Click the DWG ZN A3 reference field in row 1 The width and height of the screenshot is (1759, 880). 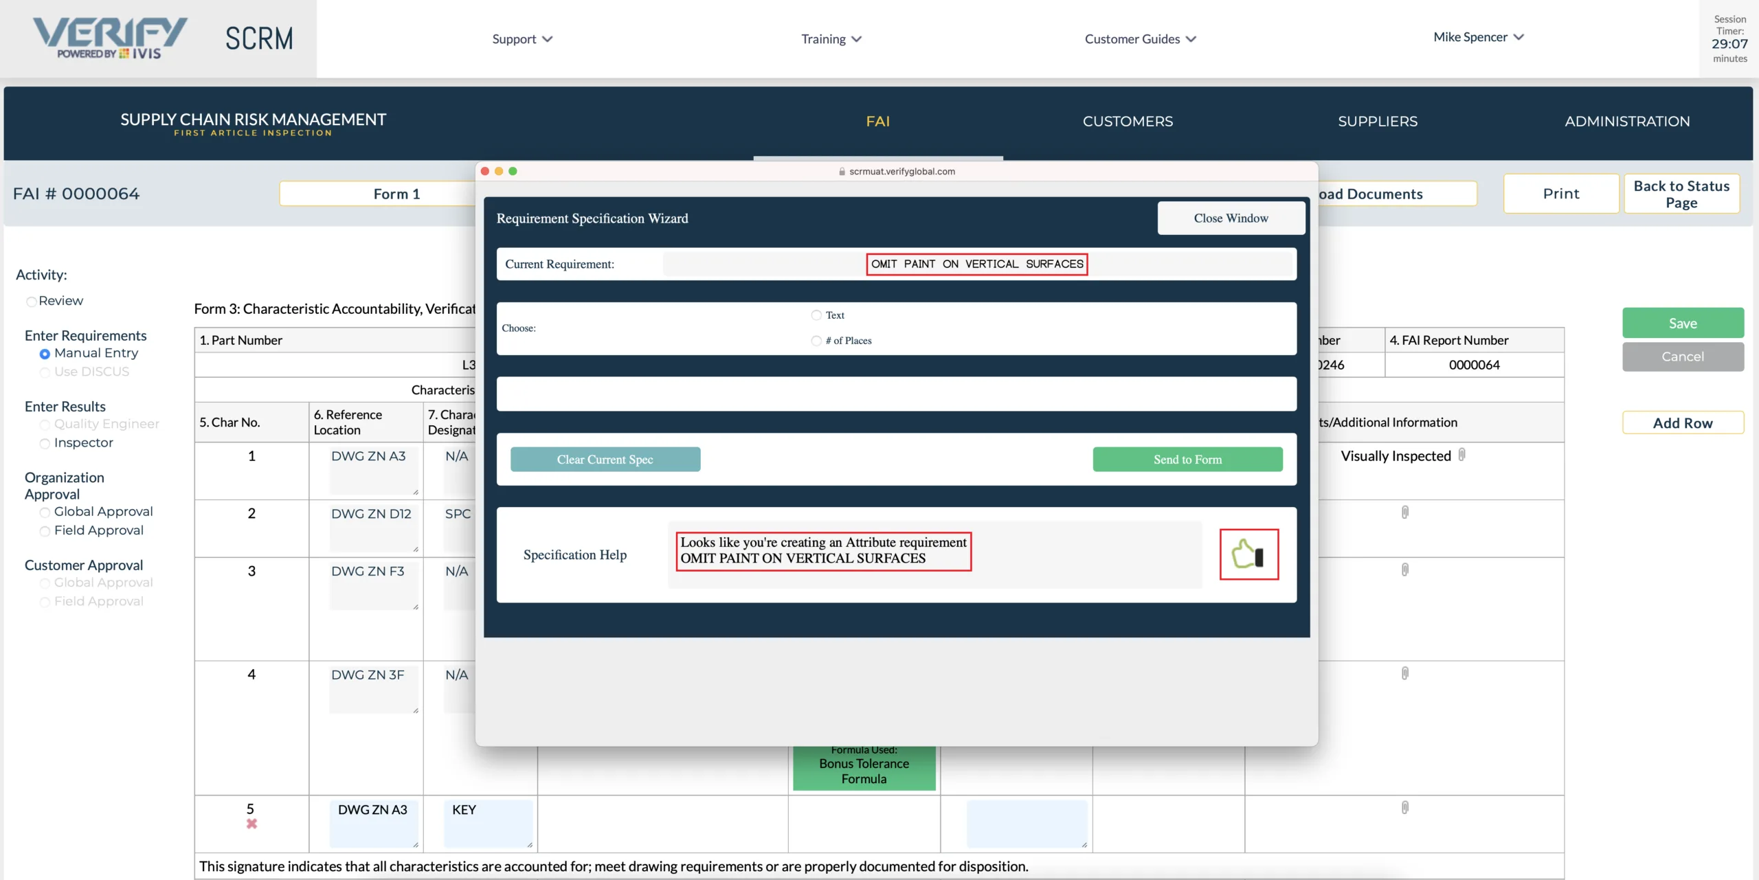click(373, 471)
